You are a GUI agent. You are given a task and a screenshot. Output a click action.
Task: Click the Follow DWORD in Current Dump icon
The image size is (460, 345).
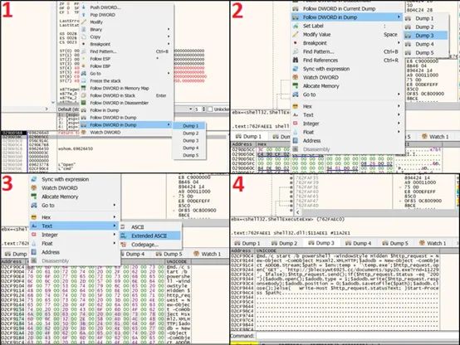[x=296, y=9]
